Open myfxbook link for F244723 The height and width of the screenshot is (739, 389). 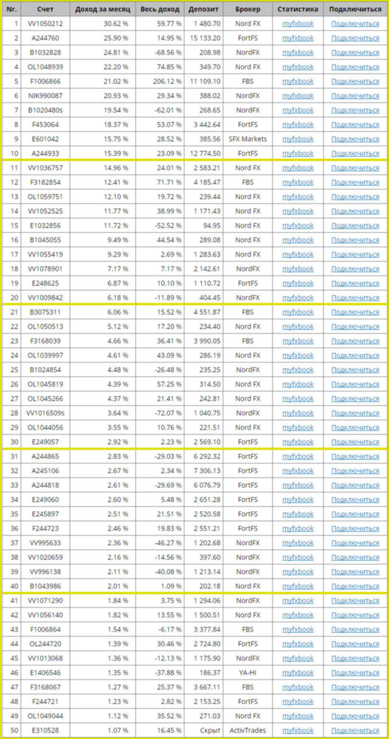pyautogui.click(x=298, y=528)
